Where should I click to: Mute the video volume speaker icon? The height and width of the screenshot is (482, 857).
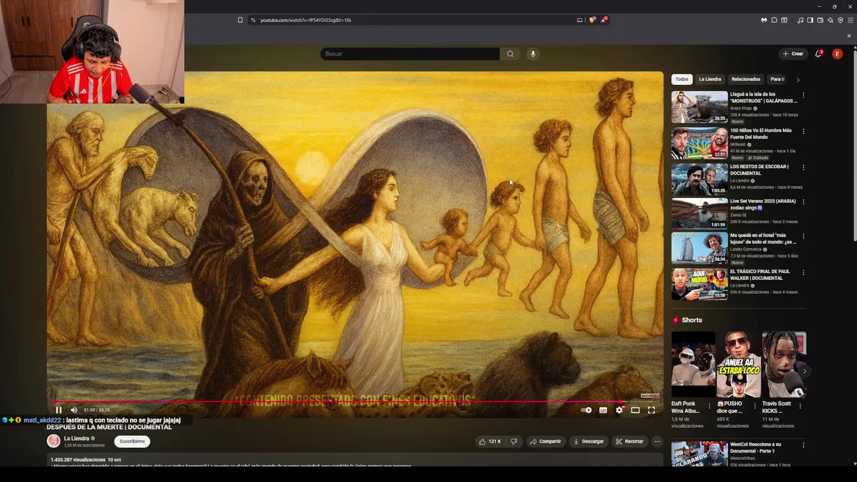(74, 410)
